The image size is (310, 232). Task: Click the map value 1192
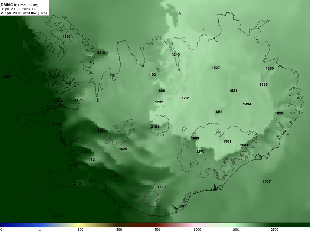coord(152,75)
